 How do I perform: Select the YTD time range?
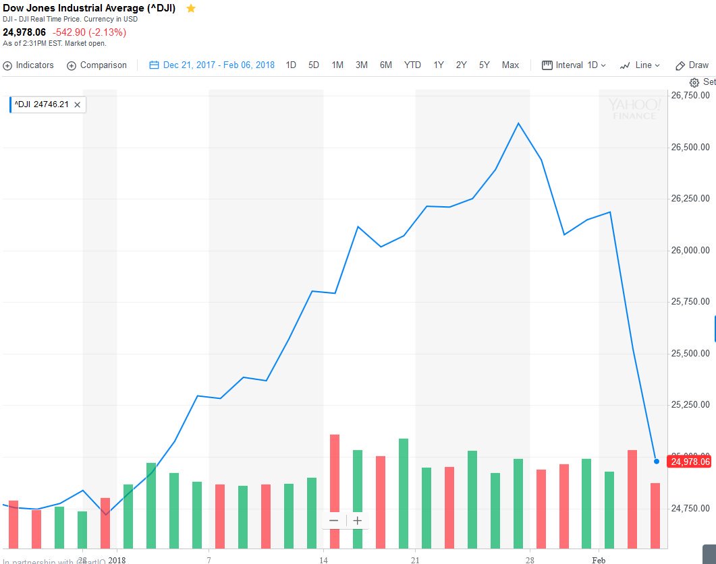pyautogui.click(x=412, y=65)
